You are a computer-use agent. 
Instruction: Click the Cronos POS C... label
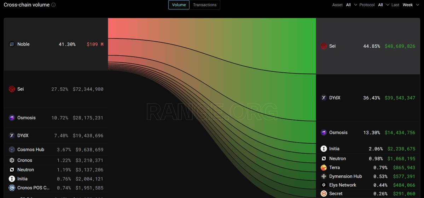[33, 188]
